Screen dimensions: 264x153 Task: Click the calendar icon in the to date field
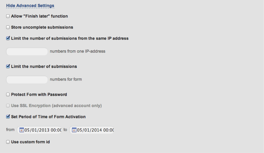point(74,130)
